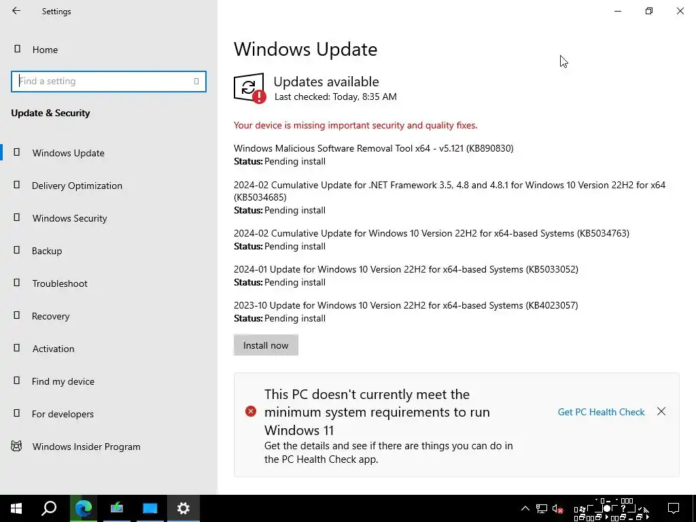Click the missing important security fixes warning

tap(355, 126)
